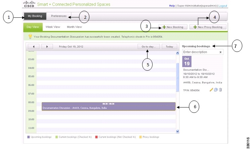The width and height of the screenshot is (251, 149).
Task: Click the Checked In legend green swatch
Action: click(56, 137)
